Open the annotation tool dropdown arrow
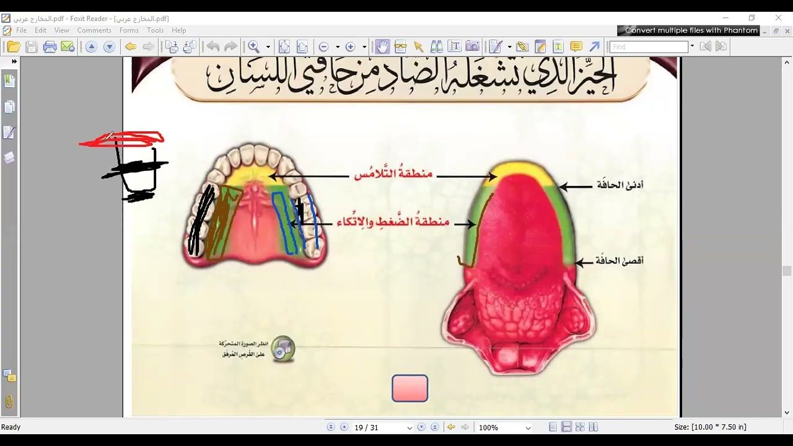Image resolution: width=793 pixels, height=446 pixels. click(x=509, y=46)
